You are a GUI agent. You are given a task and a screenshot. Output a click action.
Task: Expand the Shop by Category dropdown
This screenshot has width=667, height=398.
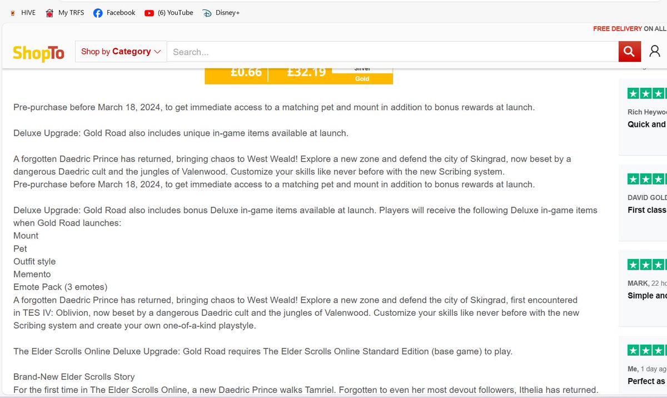tap(121, 52)
